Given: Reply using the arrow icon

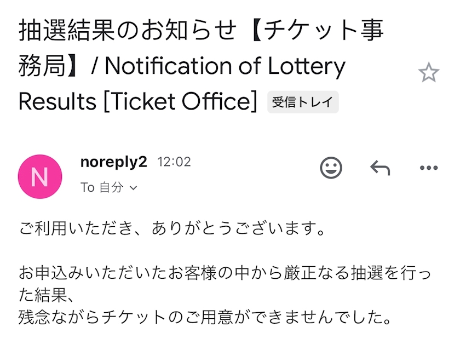Looking at the screenshot, I should [x=380, y=168].
